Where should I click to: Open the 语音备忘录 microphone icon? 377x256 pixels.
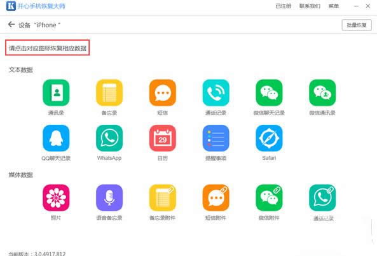tap(109, 197)
